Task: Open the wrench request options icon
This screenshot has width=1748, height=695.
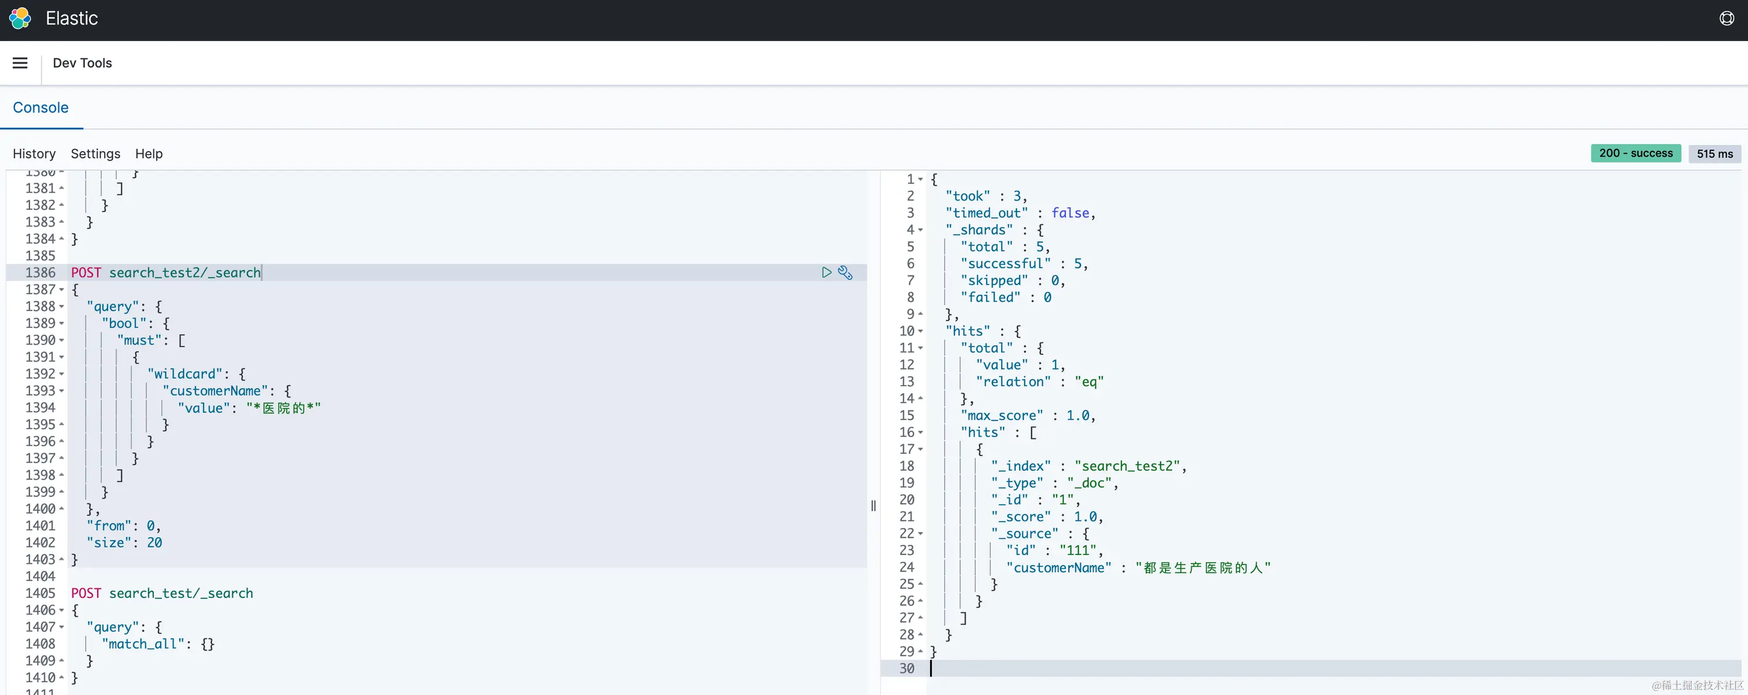Action: tap(845, 272)
